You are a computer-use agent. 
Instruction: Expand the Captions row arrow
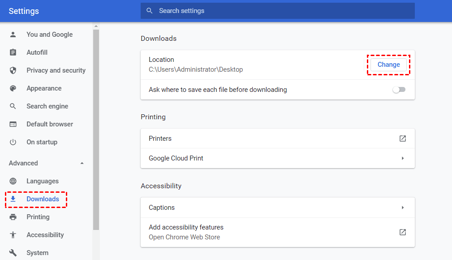(x=402, y=208)
